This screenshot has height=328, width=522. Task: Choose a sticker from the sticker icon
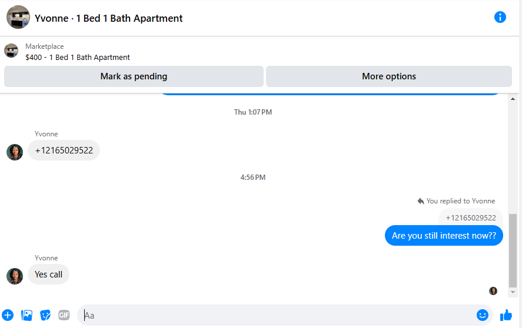point(45,315)
